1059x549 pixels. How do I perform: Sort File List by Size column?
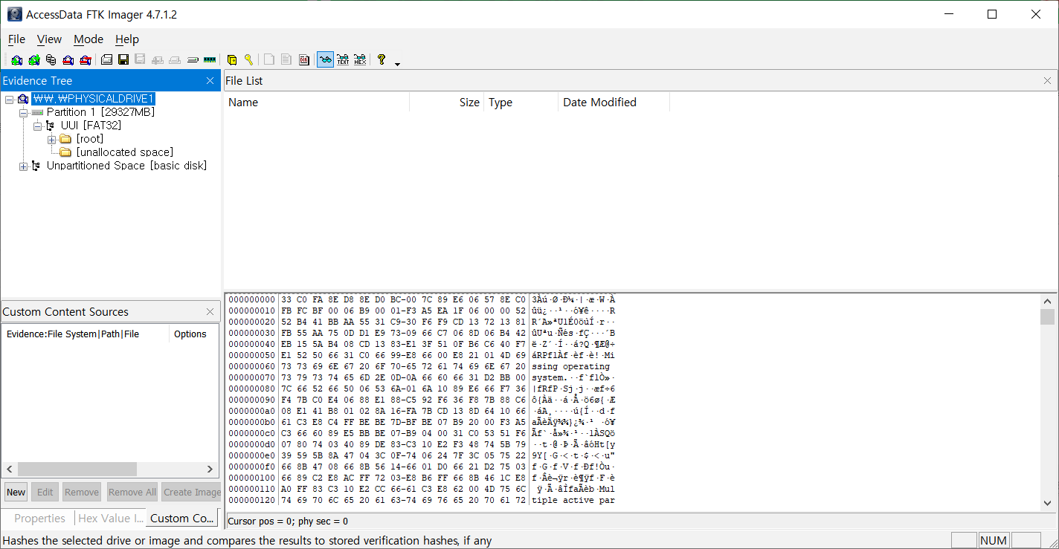point(446,103)
